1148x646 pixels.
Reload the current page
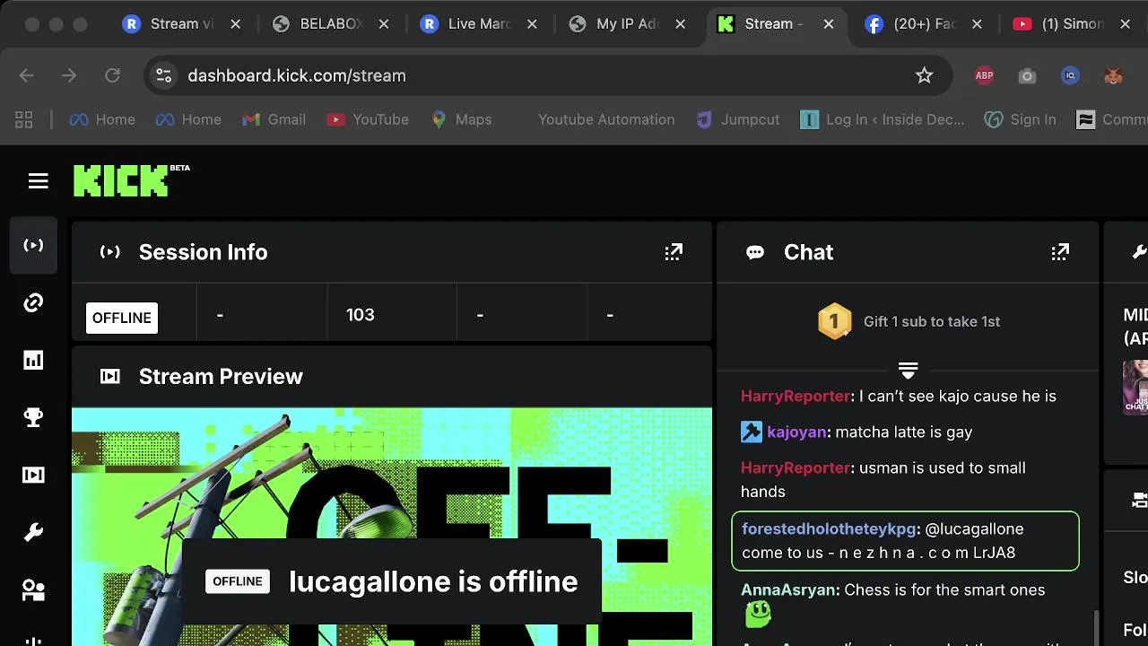112,75
